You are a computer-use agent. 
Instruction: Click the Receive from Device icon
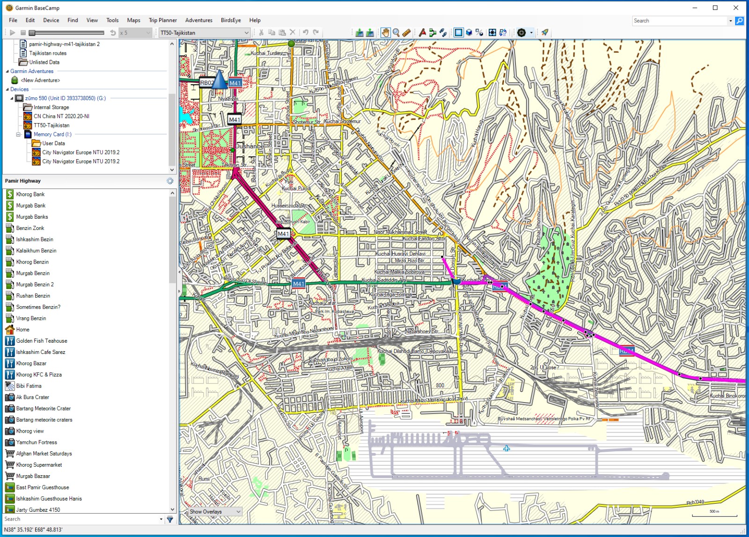pyautogui.click(x=370, y=32)
